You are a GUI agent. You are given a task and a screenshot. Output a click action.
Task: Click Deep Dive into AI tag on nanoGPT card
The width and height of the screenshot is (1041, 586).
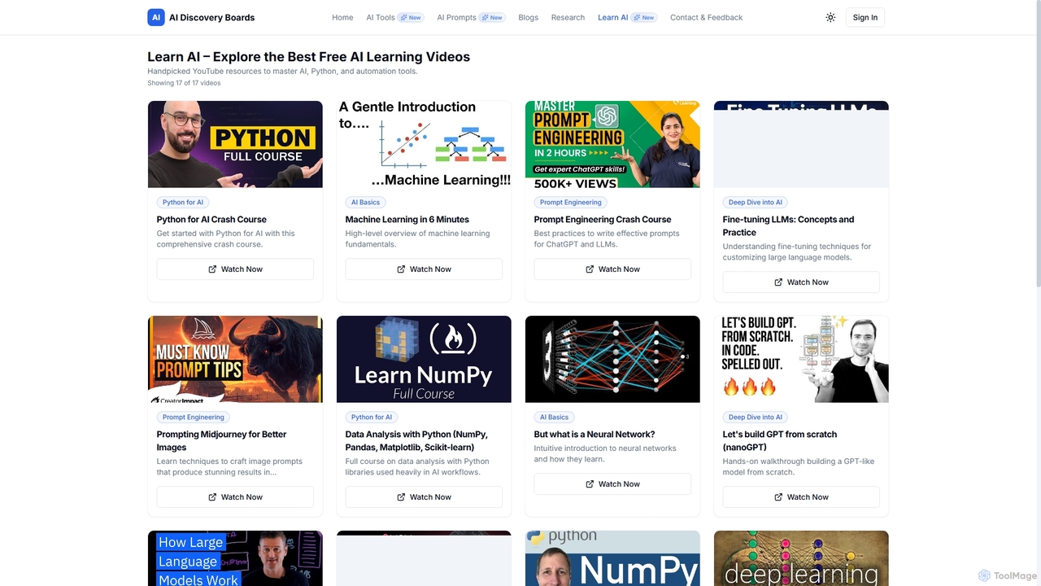pos(756,417)
